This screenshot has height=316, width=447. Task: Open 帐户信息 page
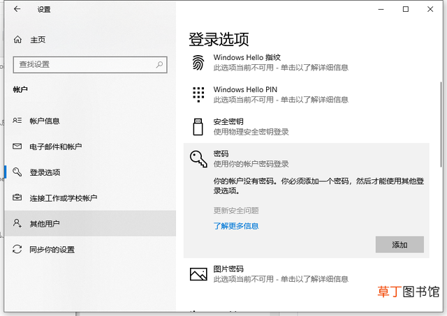[90, 121]
